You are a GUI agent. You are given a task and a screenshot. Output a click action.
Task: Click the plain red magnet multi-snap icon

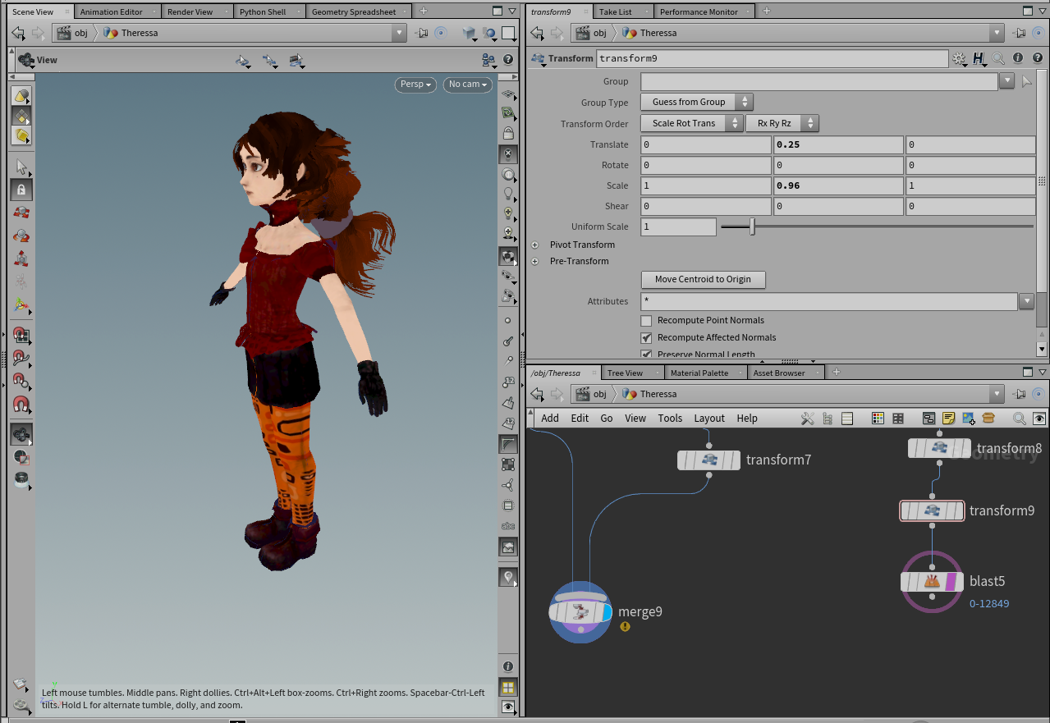point(21,404)
